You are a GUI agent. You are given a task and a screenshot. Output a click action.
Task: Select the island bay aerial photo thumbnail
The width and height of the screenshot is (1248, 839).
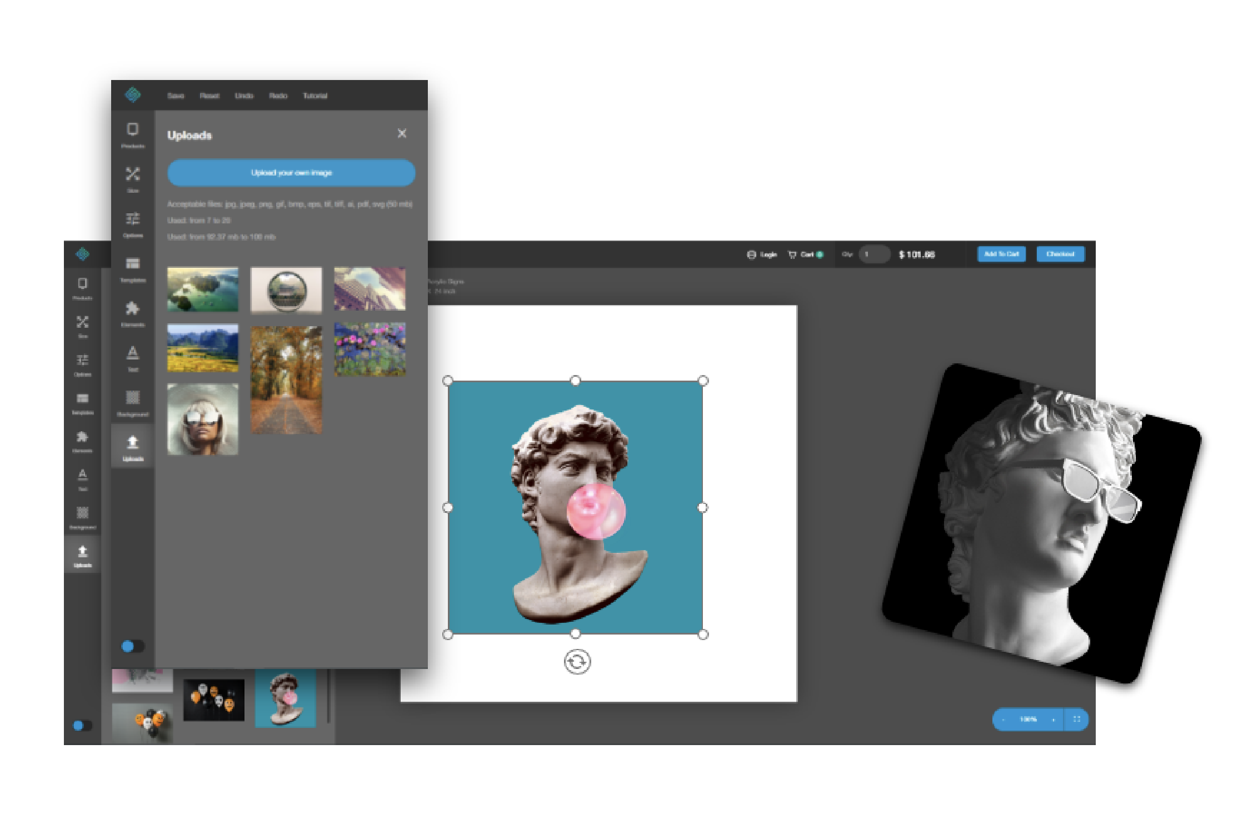pos(203,289)
